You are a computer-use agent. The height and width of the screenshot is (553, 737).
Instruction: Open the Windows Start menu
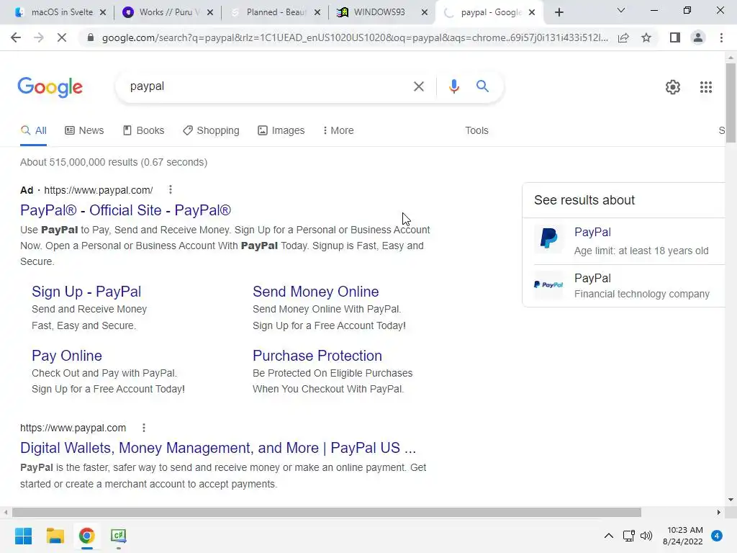[23, 536]
